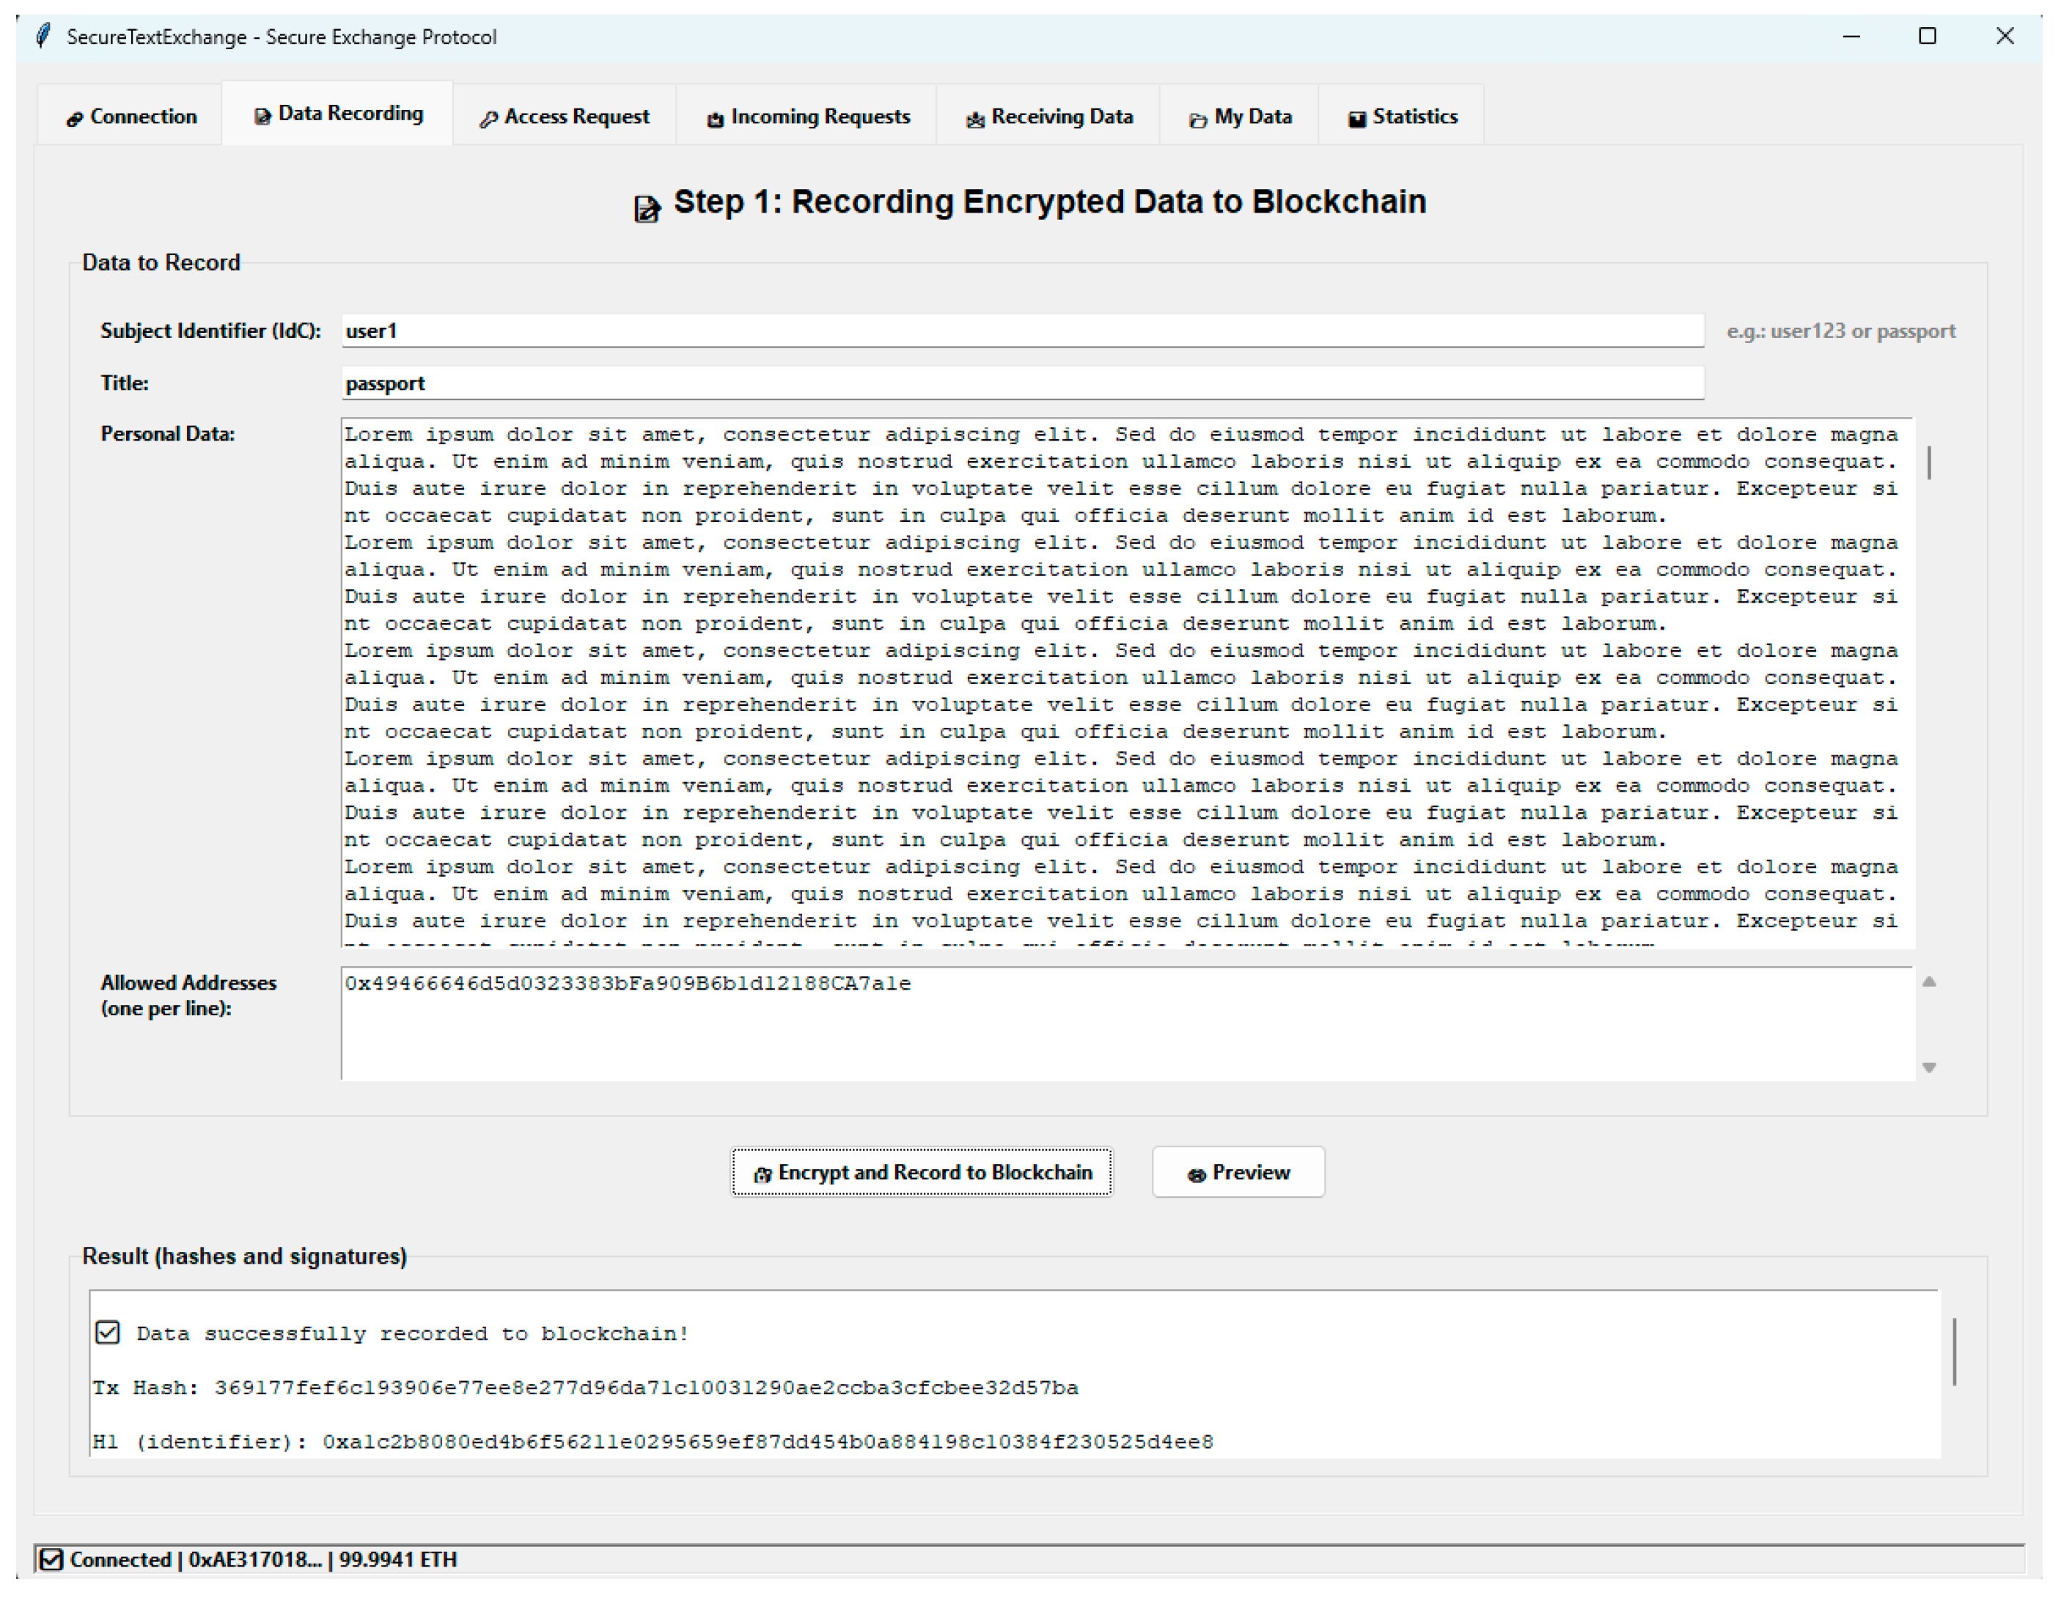Click the 'Subject Identifier (IdC):' label
This screenshot has height=1598, width=2061.
pyautogui.click(x=210, y=331)
